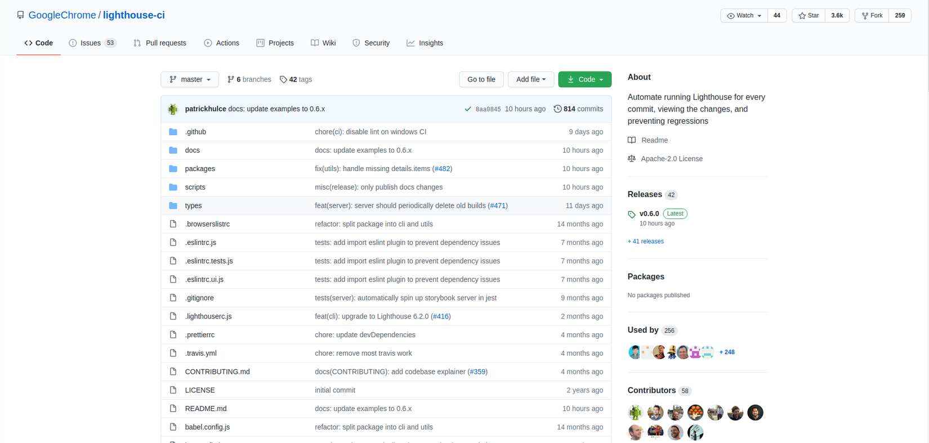Click the stargazers count 3.6k
Viewport: 929px width, 443px height.
pos(837,16)
